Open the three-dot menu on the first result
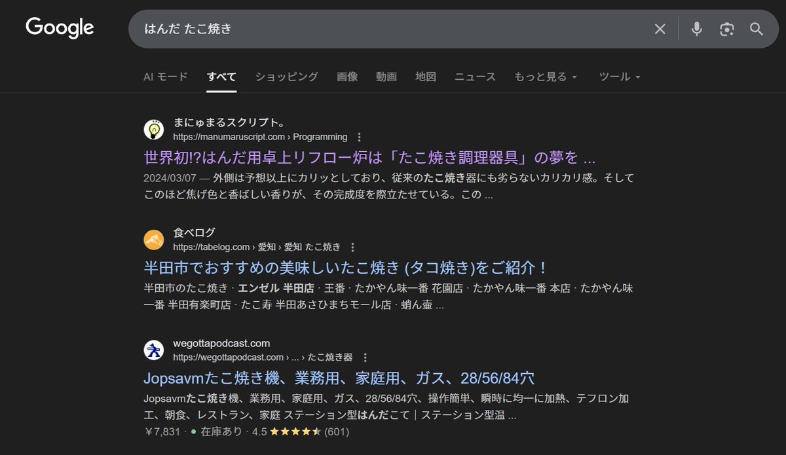The image size is (786, 455). [x=359, y=137]
